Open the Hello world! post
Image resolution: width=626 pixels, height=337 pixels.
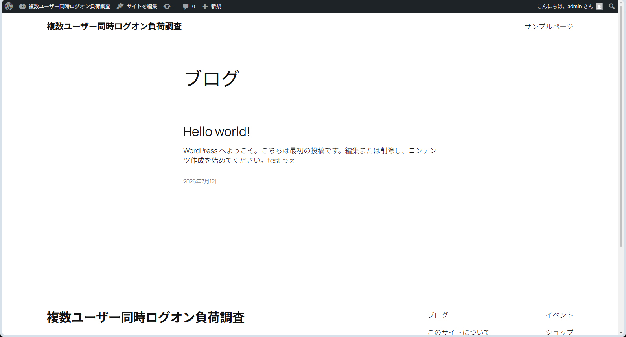coord(216,132)
